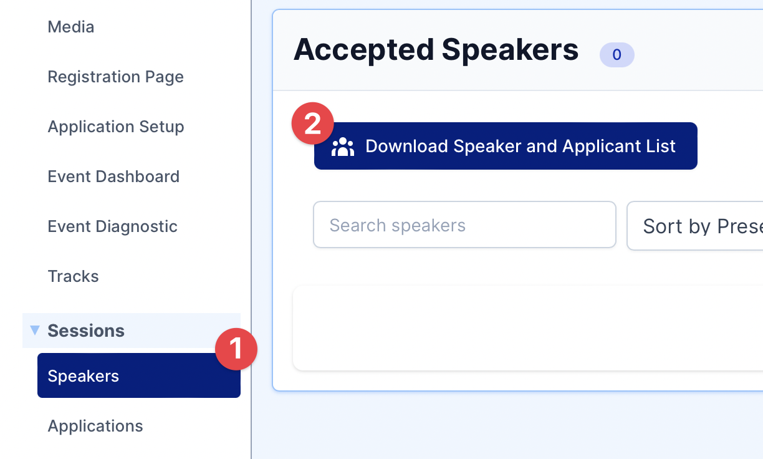Click the Sessions group label
The image size is (763, 459).
pos(86,331)
